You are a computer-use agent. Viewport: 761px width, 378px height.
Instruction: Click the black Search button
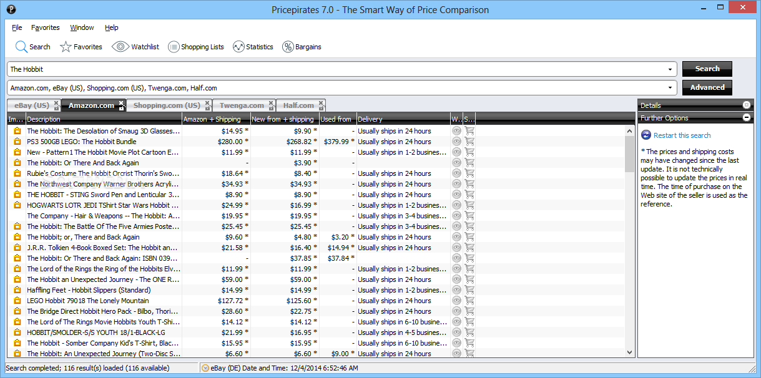(x=707, y=69)
